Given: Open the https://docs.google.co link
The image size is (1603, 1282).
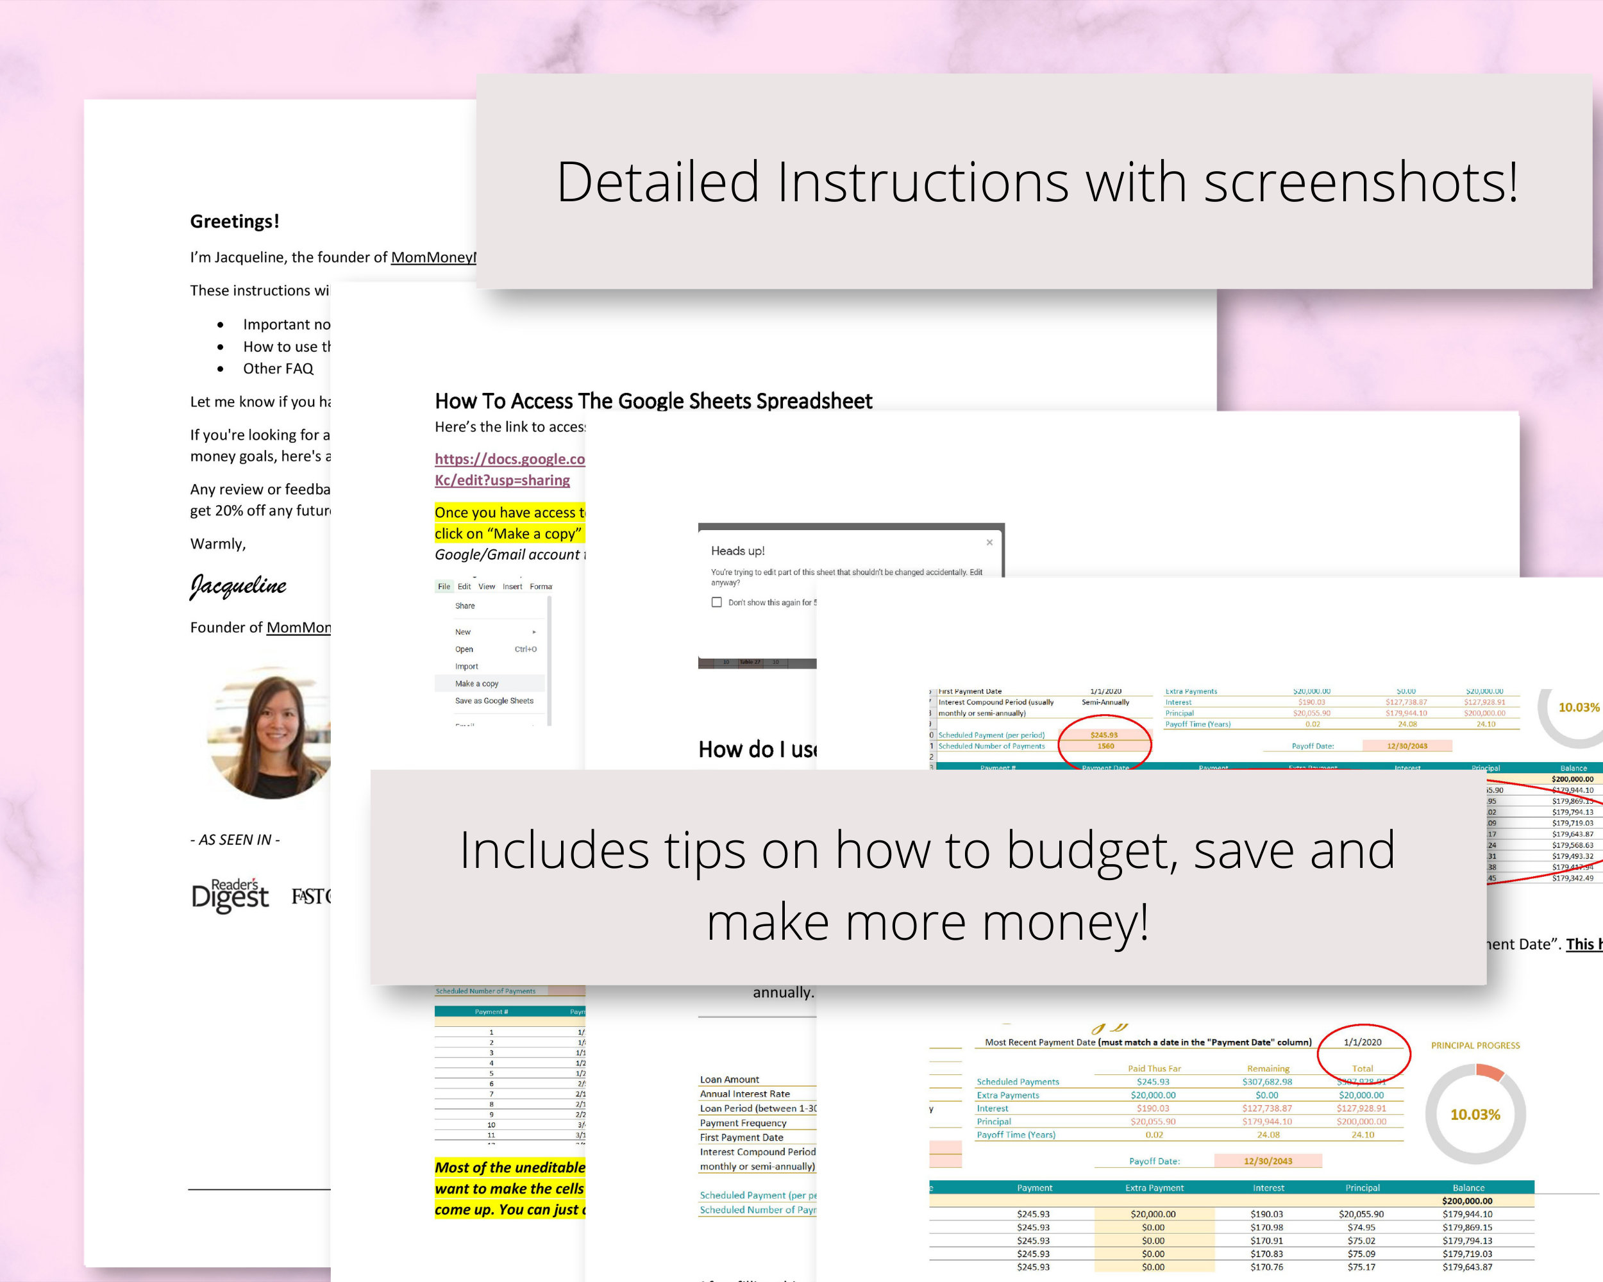Looking at the screenshot, I should (x=509, y=460).
